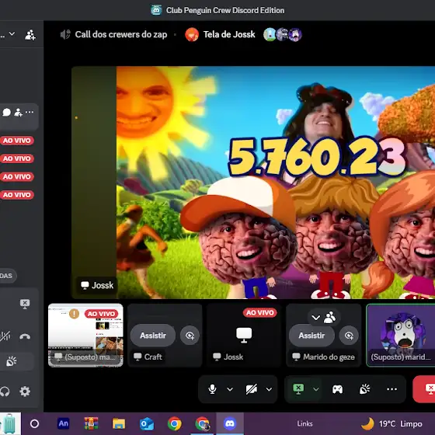Click the second AO VIVO badge in the sidebar
Image resolution: width=435 pixels, height=435 pixels.
pos(16,158)
